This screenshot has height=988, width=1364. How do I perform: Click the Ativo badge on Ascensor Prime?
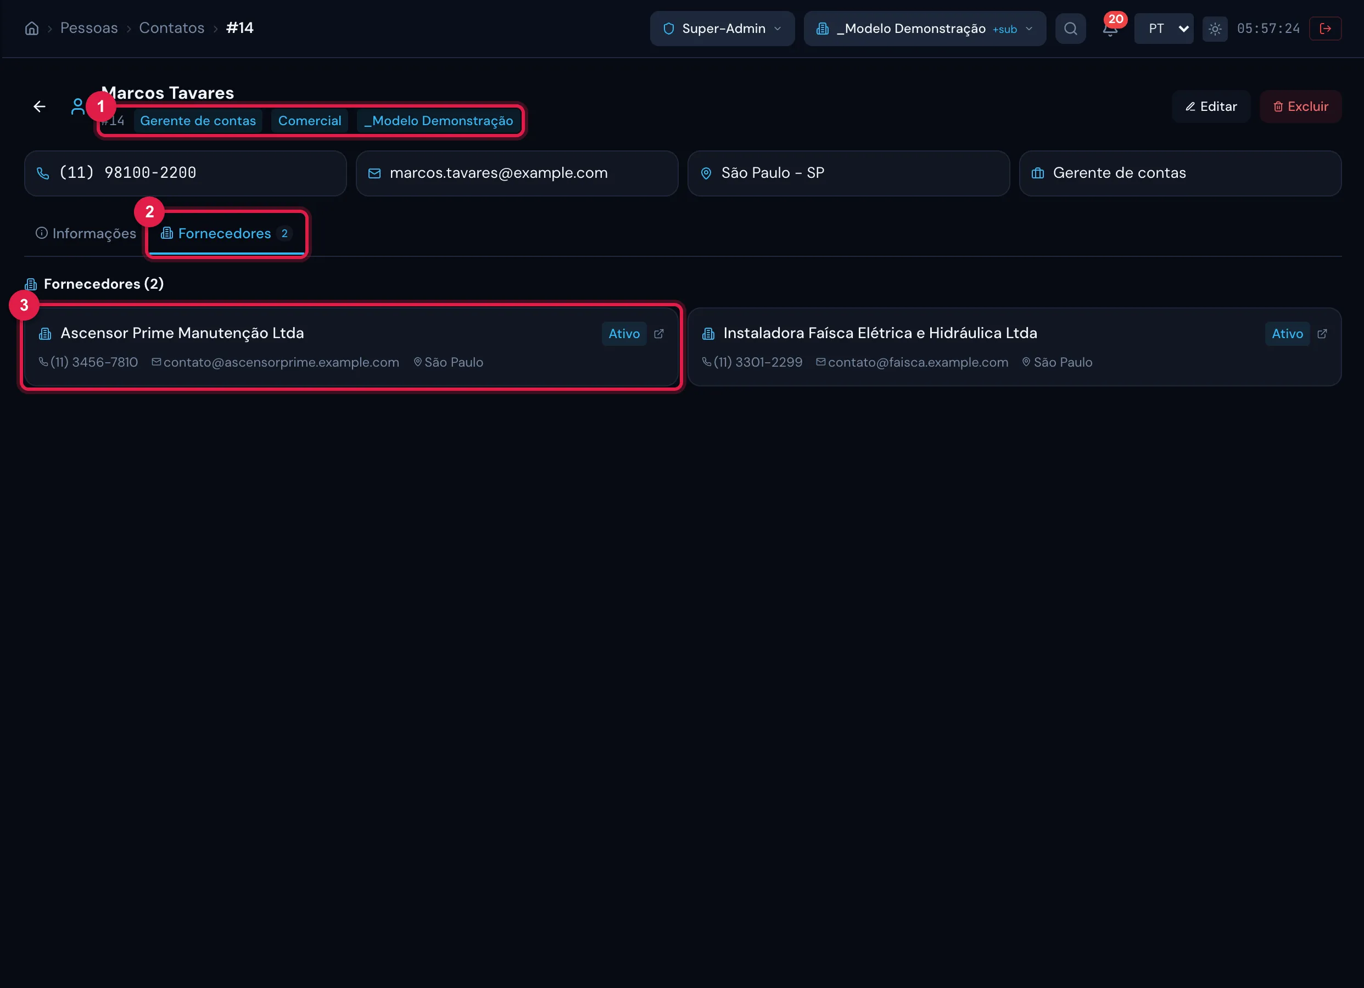point(624,334)
